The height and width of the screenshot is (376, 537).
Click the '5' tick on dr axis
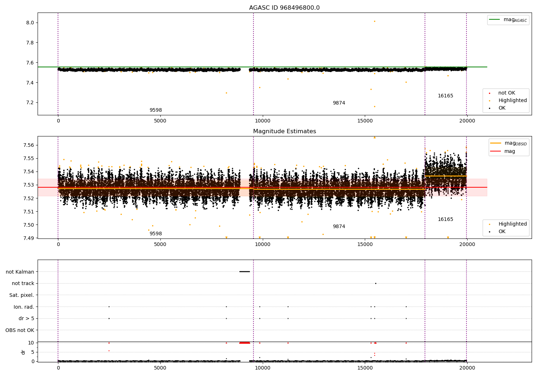(33, 352)
